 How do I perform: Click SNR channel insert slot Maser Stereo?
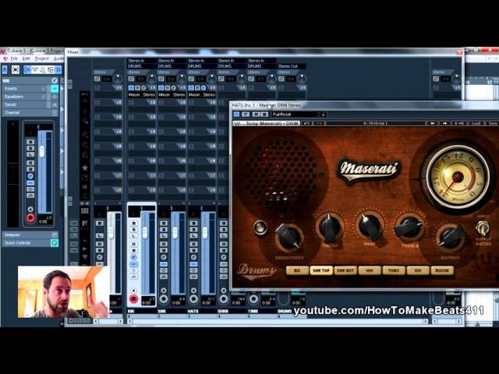point(172,95)
